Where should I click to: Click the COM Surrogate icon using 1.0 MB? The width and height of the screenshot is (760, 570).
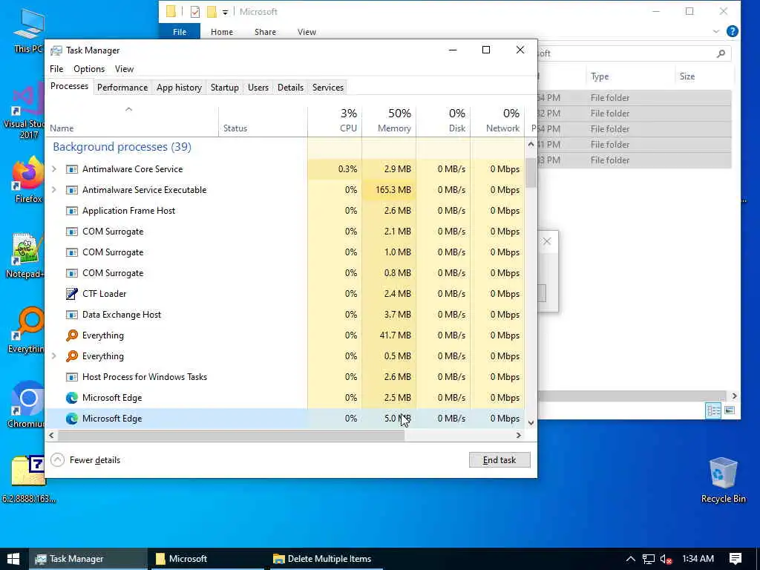(x=72, y=252)
